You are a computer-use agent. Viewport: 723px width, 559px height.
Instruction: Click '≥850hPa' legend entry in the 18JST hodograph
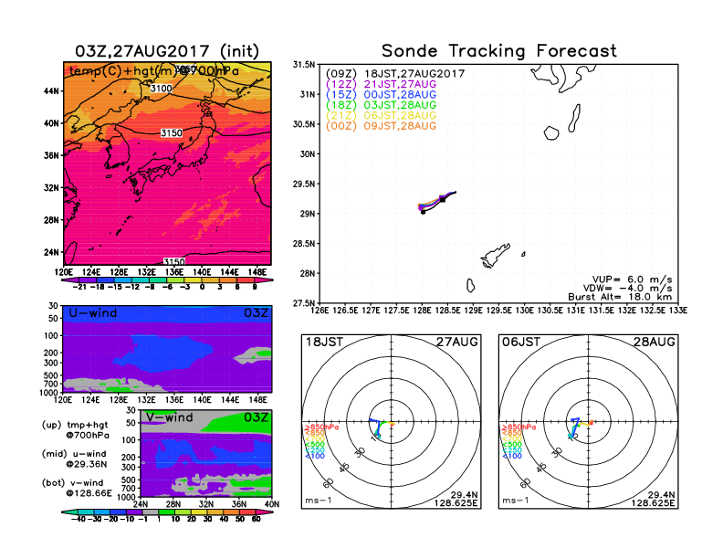pyautogui.click(x=322, y=427)
